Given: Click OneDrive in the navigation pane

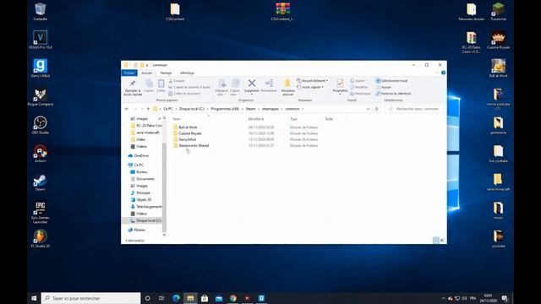Looking at the screenshot, I should (x=141, y=155).
